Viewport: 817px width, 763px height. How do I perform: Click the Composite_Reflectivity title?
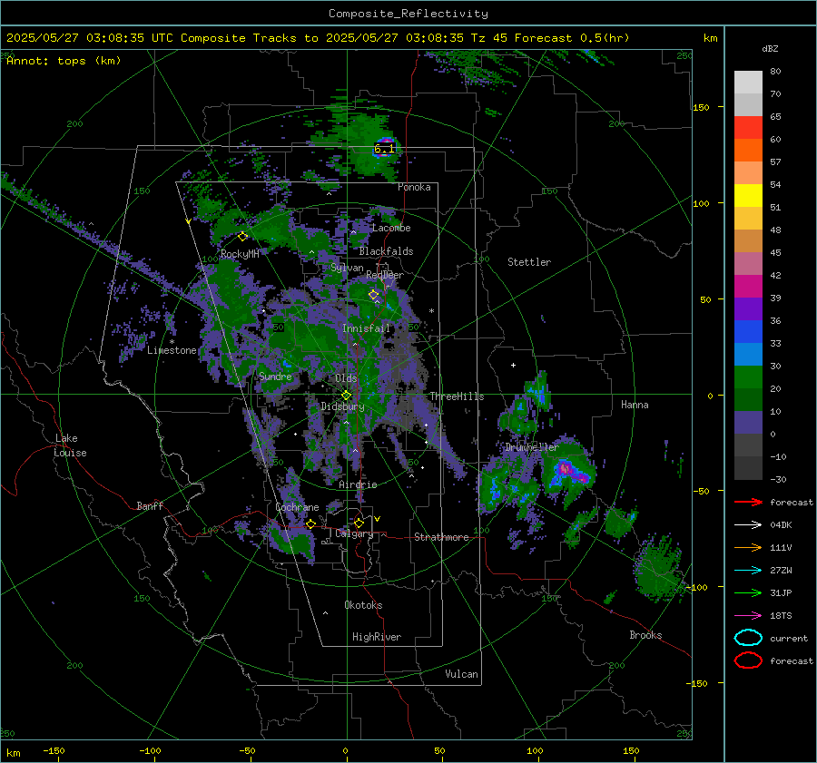(408, 14)
